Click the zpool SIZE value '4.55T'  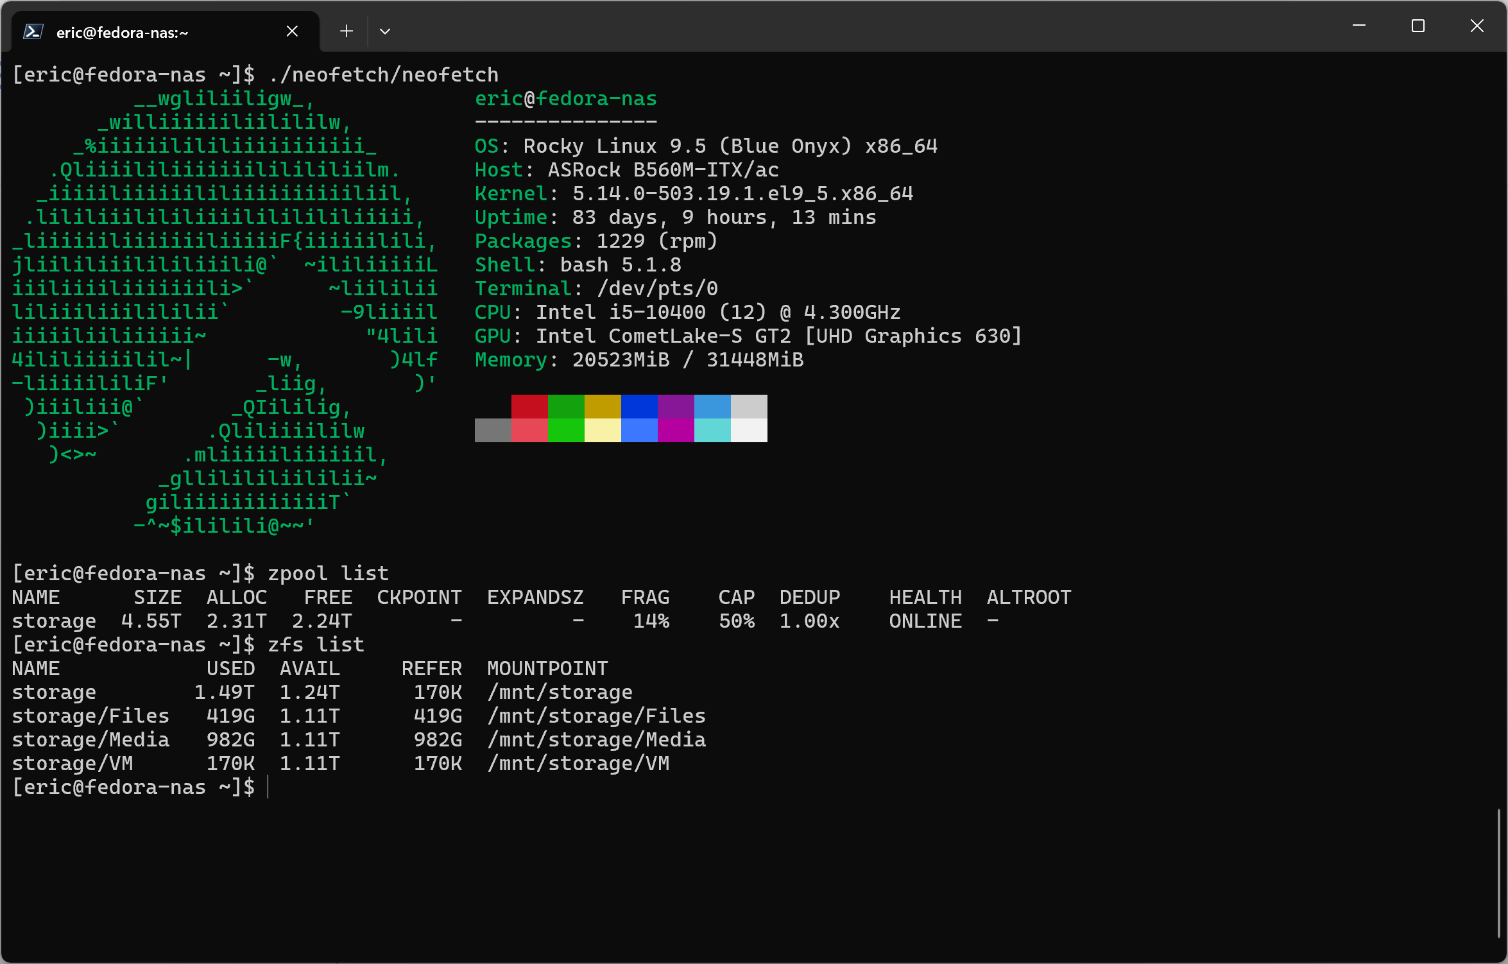pos(151,621)
